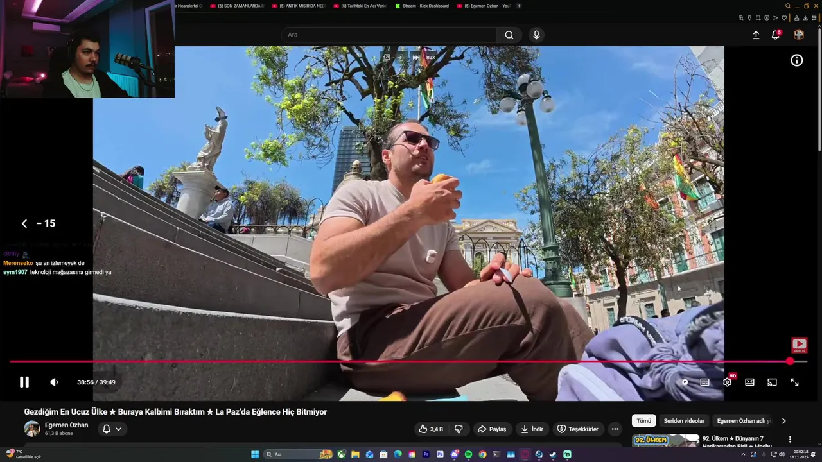Click the pop-out icon in the overlay toolbar at the top of the video

(x=387, y=57)
